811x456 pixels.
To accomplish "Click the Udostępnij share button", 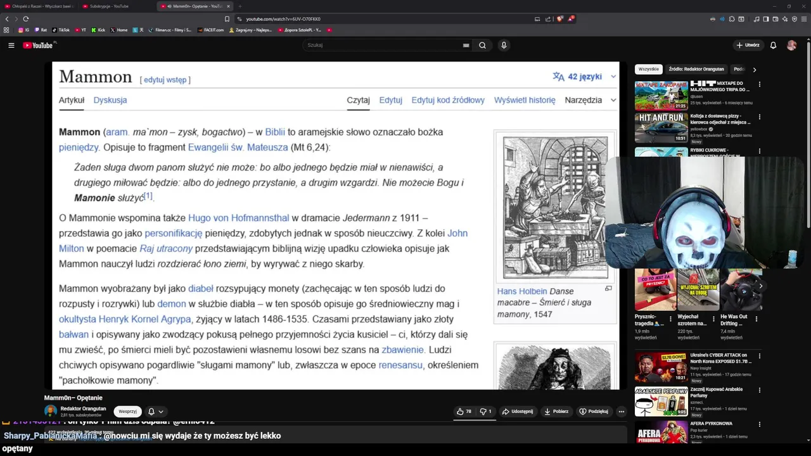I will point(518,412).
